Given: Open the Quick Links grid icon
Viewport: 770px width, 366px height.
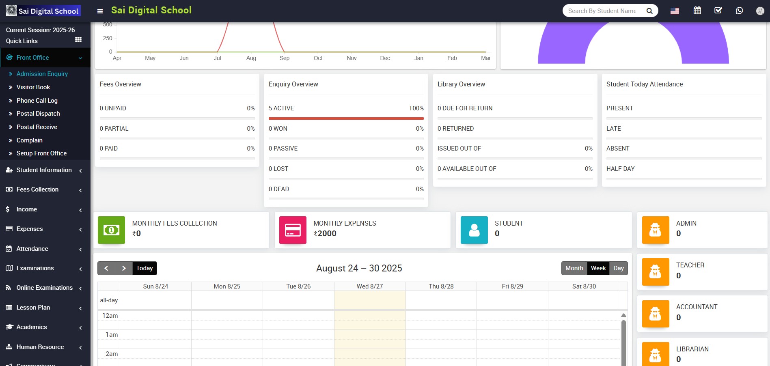Looking at the screenshot, I should tap(78, 39).
